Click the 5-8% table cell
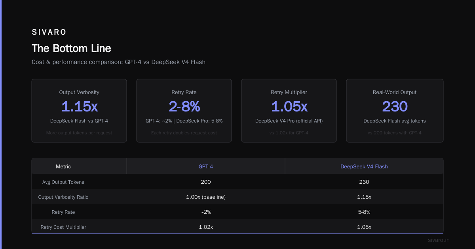Image resolution: width=475 pixels, height=249 pixels. pos(364,212)
